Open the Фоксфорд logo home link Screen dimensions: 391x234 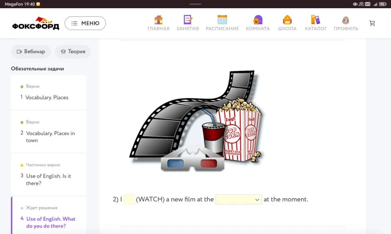(x=36, y=23)
